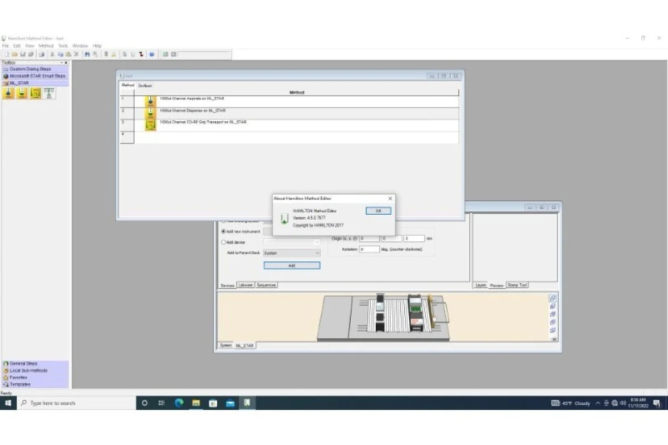Expand the Custom Dialog Steps toolbox group
The image size is (668, 445).
click(30, 69)
